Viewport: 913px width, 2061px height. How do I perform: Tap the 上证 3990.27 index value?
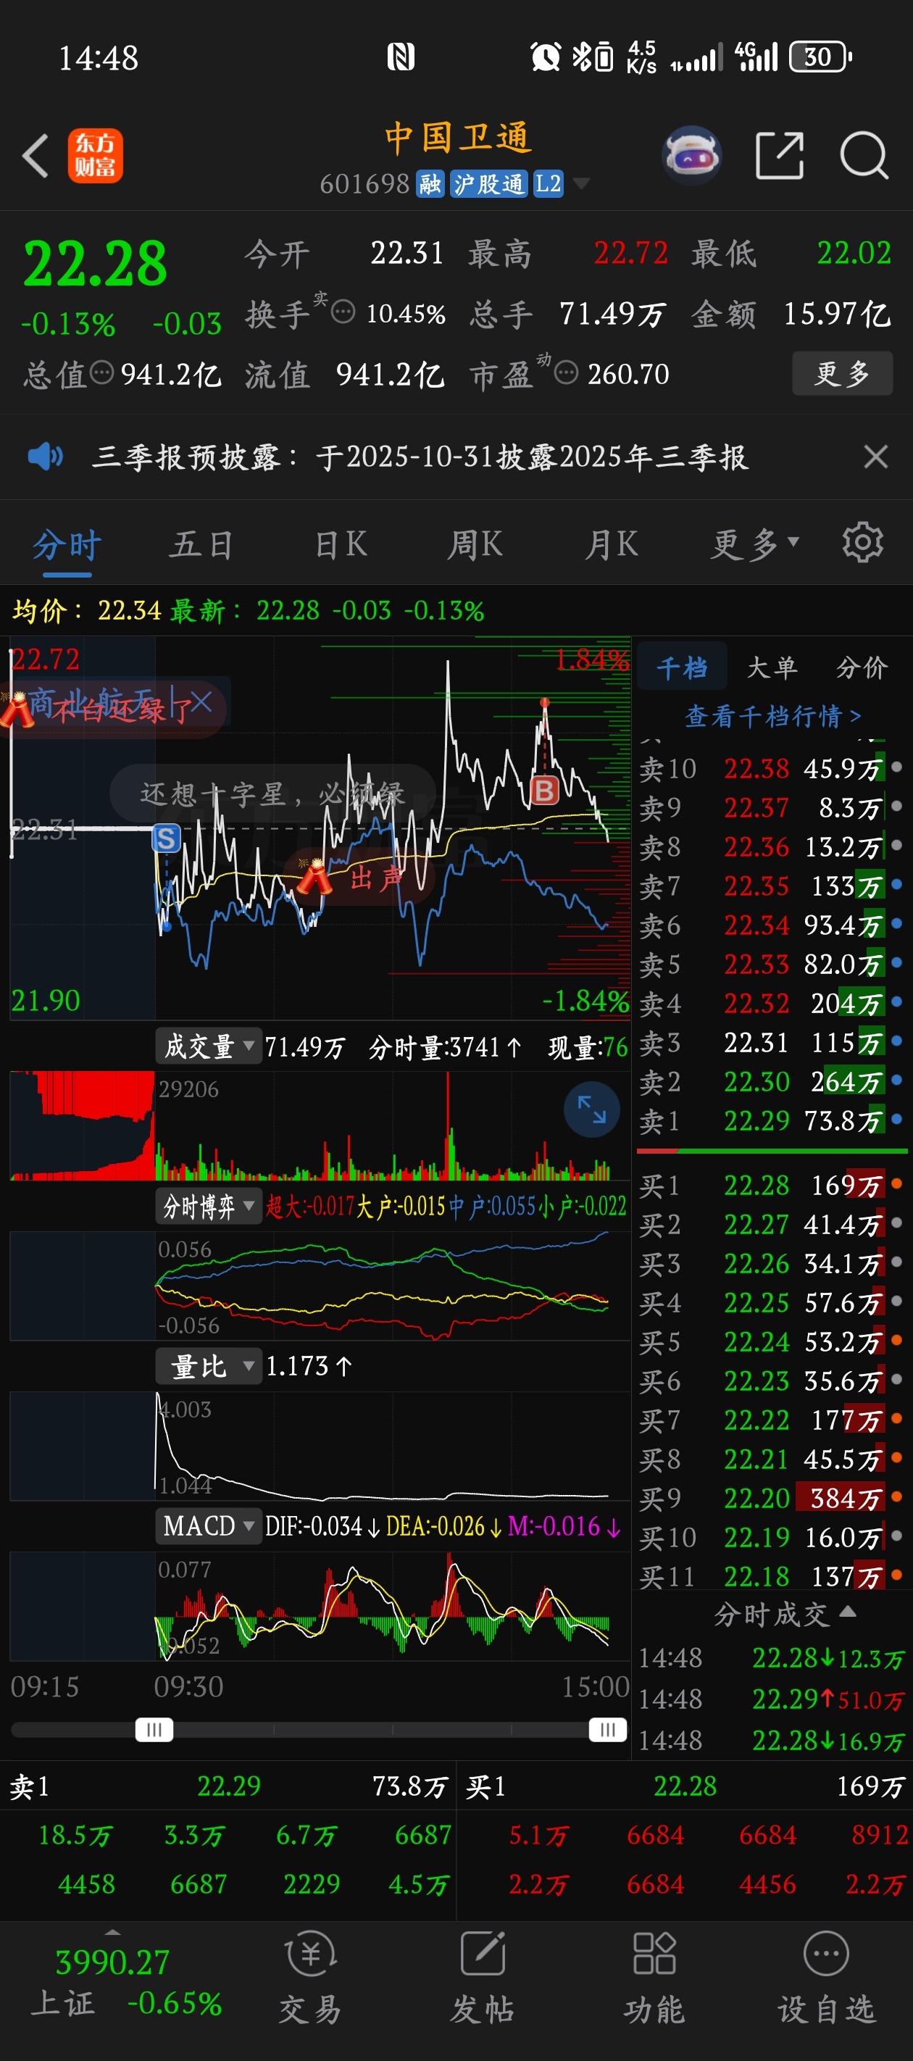click(x=113, y=1962)
